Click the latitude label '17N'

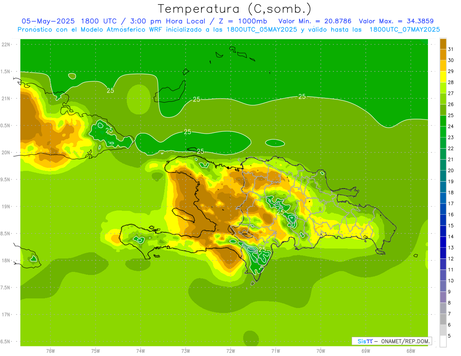click(x=6, y=315)
